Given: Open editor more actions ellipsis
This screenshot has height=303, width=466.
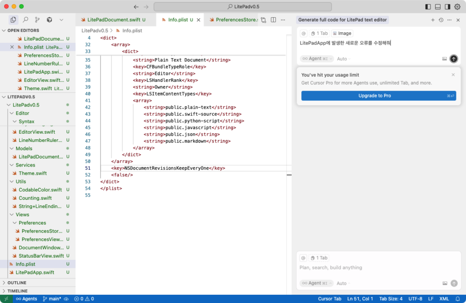Looking at the screenshot, I should coord(283,20).
